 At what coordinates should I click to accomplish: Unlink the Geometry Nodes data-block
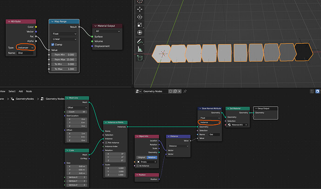point(179,91)
